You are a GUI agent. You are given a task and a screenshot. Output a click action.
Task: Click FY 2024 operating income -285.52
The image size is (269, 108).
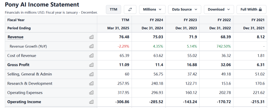pyautogui.click(x=156, y=102)
